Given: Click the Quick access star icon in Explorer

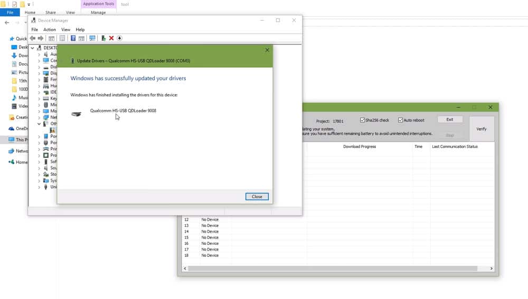Looking at the screenshot, I should (x=12, y=38).
